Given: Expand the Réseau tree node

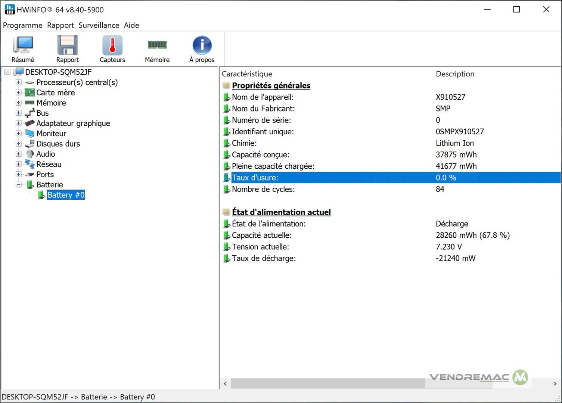Looking at the screenshot, I should point(18,164).
